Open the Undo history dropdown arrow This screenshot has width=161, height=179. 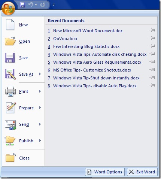click(36, 5)
